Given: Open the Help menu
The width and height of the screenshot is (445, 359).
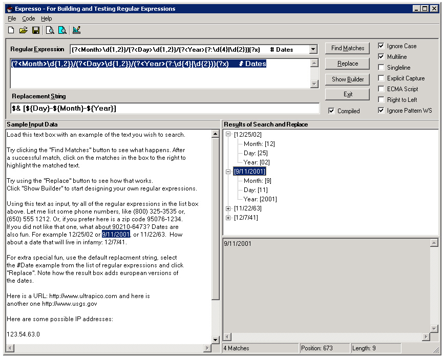Looking at the screenshot, I should 47,19.
